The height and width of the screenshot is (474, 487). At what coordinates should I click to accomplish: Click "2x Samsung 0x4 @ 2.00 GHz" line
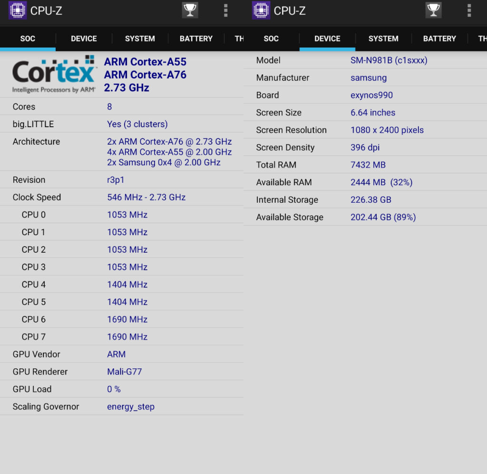pos(164,163)
